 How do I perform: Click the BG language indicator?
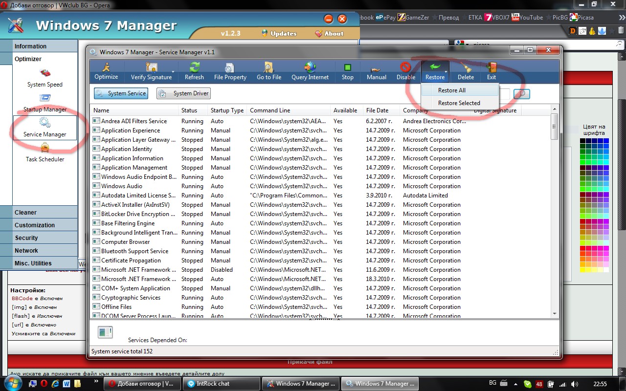[492, 383]
